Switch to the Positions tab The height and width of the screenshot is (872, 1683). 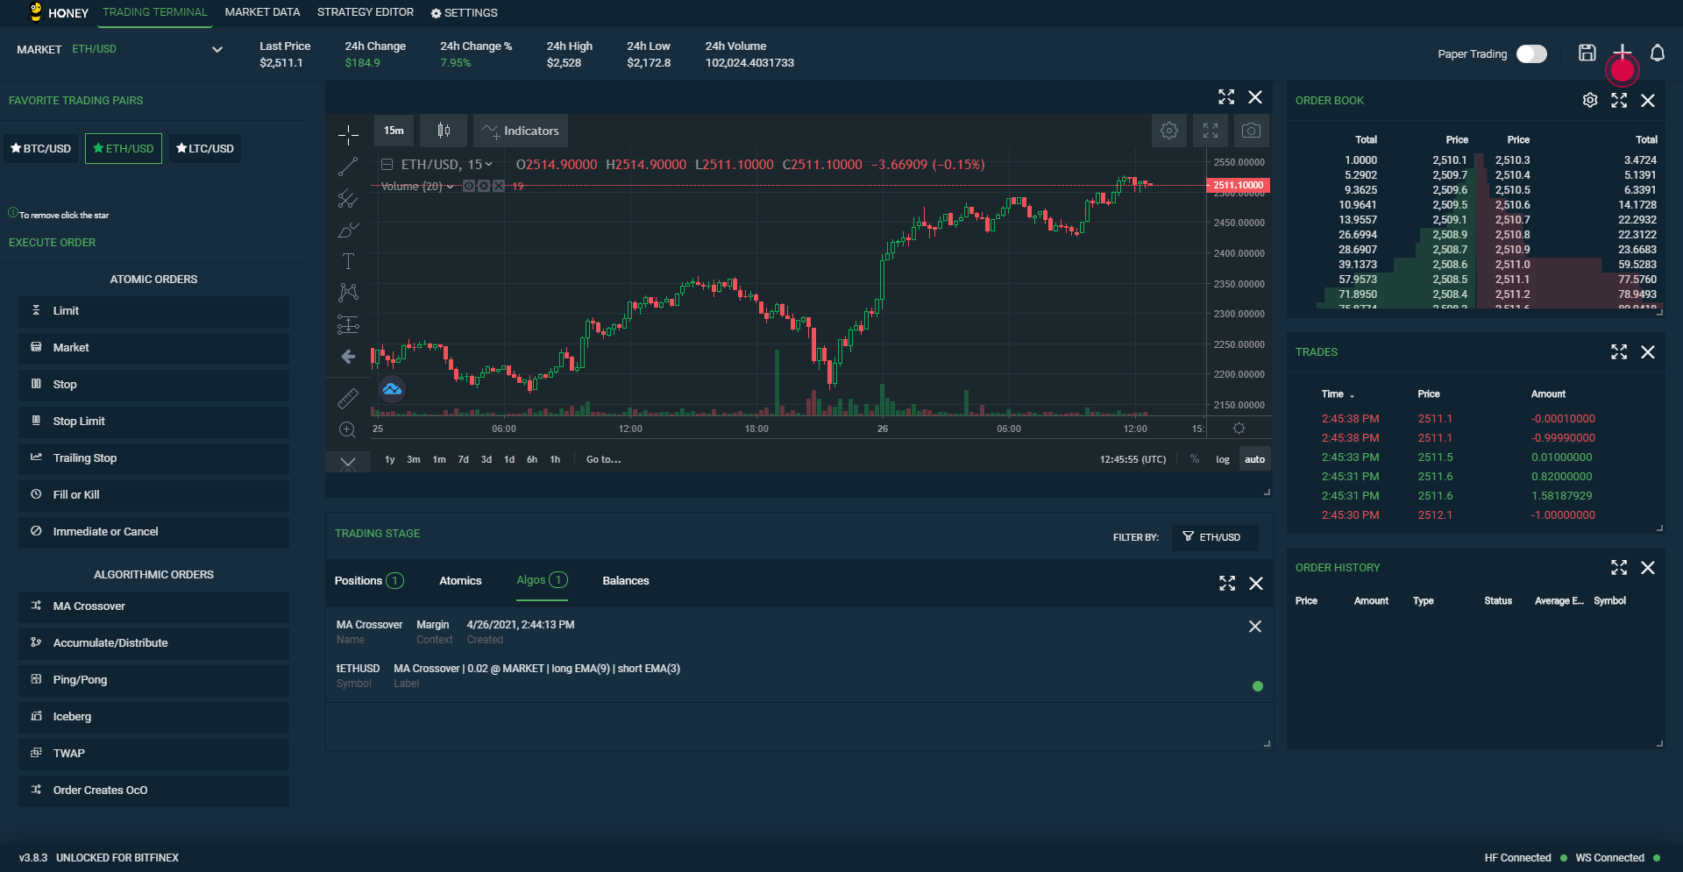point(368,580)
